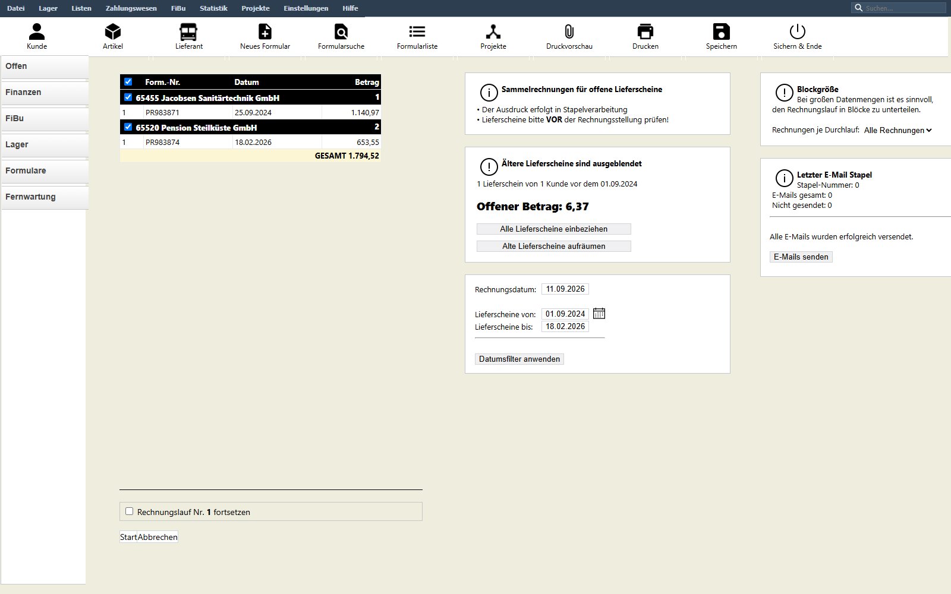951x594 pixels.
Task: Click the Artikel box icon
Action: click(x=113, y=31)
